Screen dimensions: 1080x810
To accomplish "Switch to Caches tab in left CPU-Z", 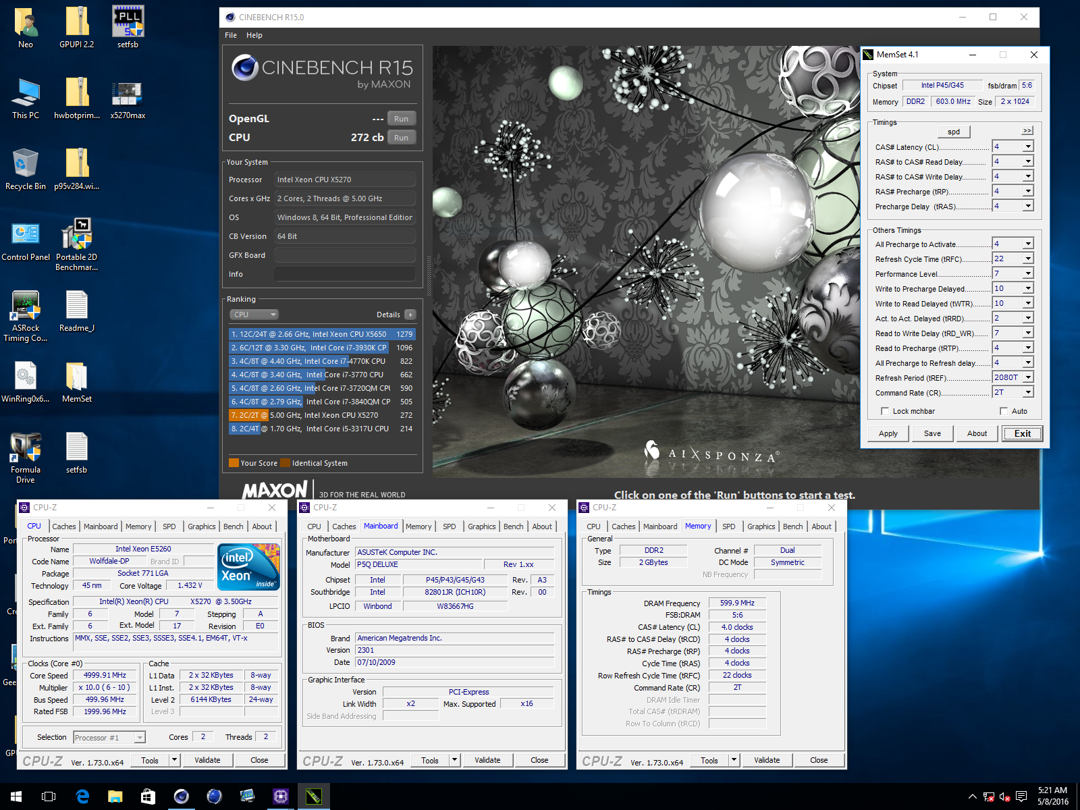I will coord(64,526).
